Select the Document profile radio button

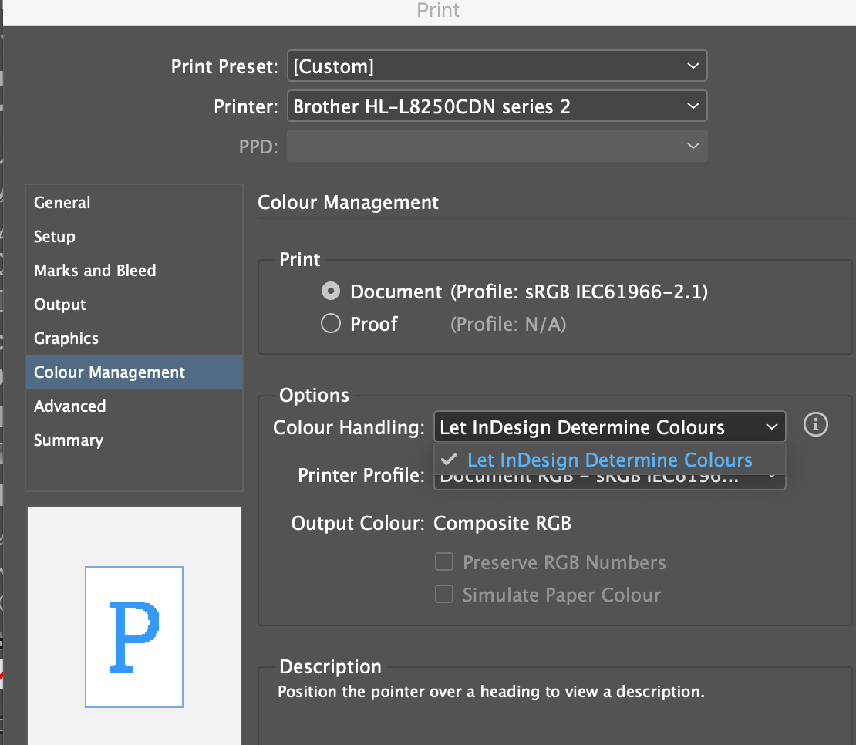pyautogui.click(x=330, y=292)
